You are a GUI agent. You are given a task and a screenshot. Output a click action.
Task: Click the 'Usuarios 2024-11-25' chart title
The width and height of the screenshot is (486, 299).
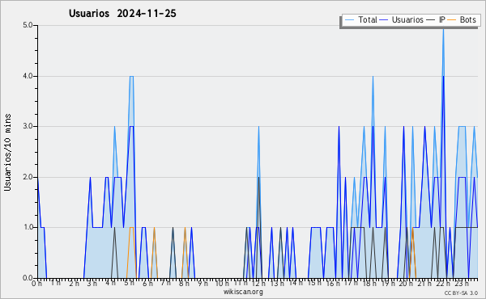122,14
